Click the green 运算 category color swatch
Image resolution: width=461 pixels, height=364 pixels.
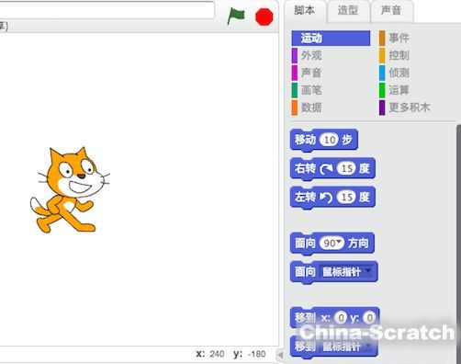(x=382, y=90)
